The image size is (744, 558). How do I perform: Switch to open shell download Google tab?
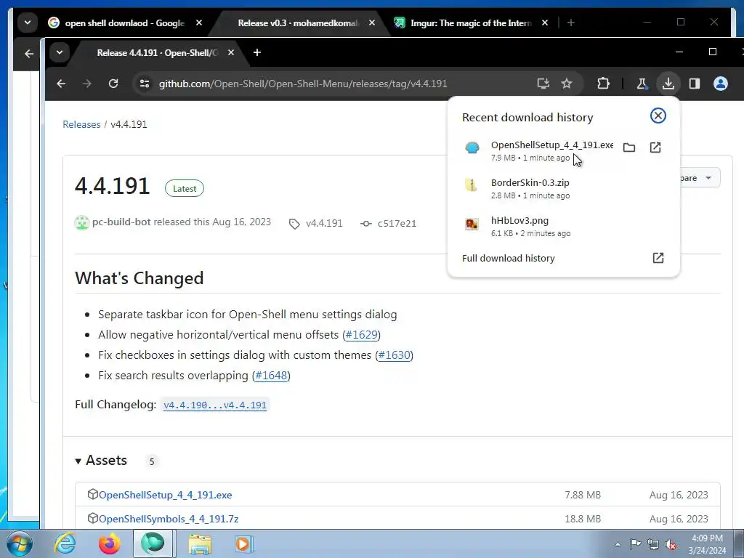(x=124, y=23)
